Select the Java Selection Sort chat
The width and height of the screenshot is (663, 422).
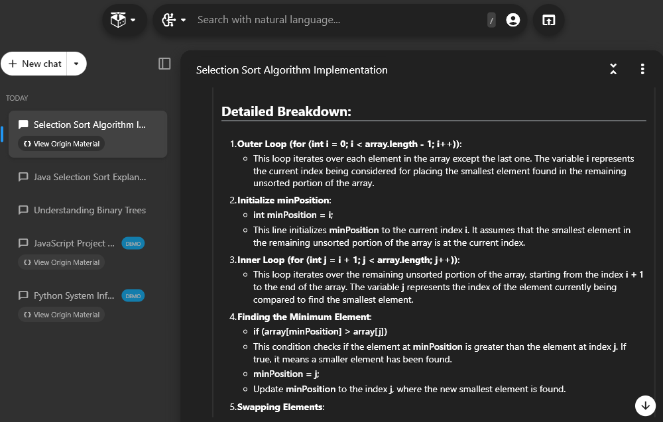point(90,177)
